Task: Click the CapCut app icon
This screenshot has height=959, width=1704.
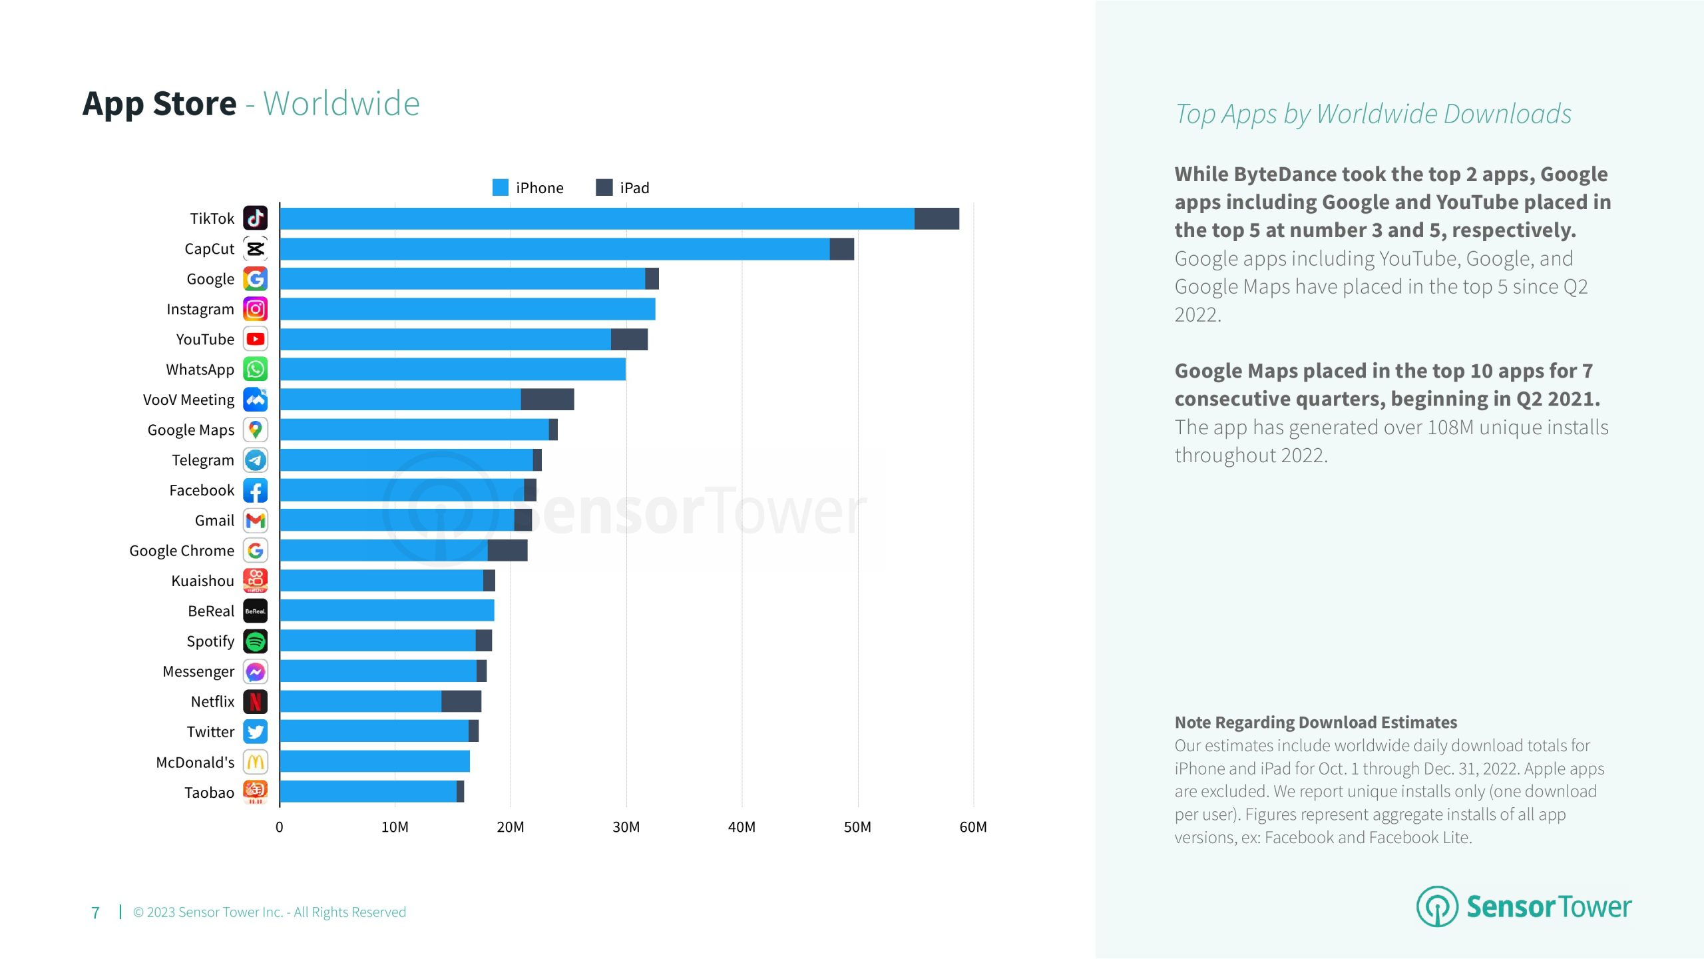Action: [x=255, y=248]
